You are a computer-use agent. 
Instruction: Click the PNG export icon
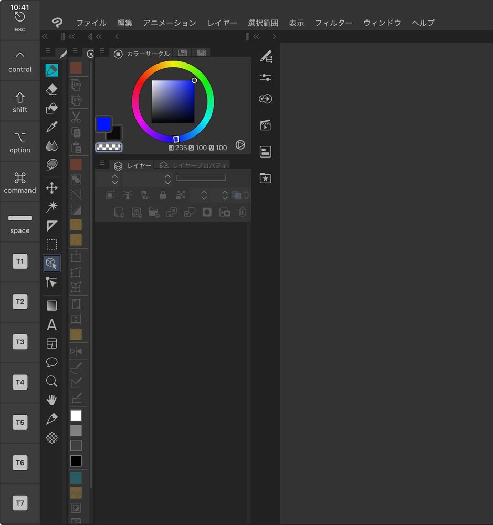click(76, 100)
